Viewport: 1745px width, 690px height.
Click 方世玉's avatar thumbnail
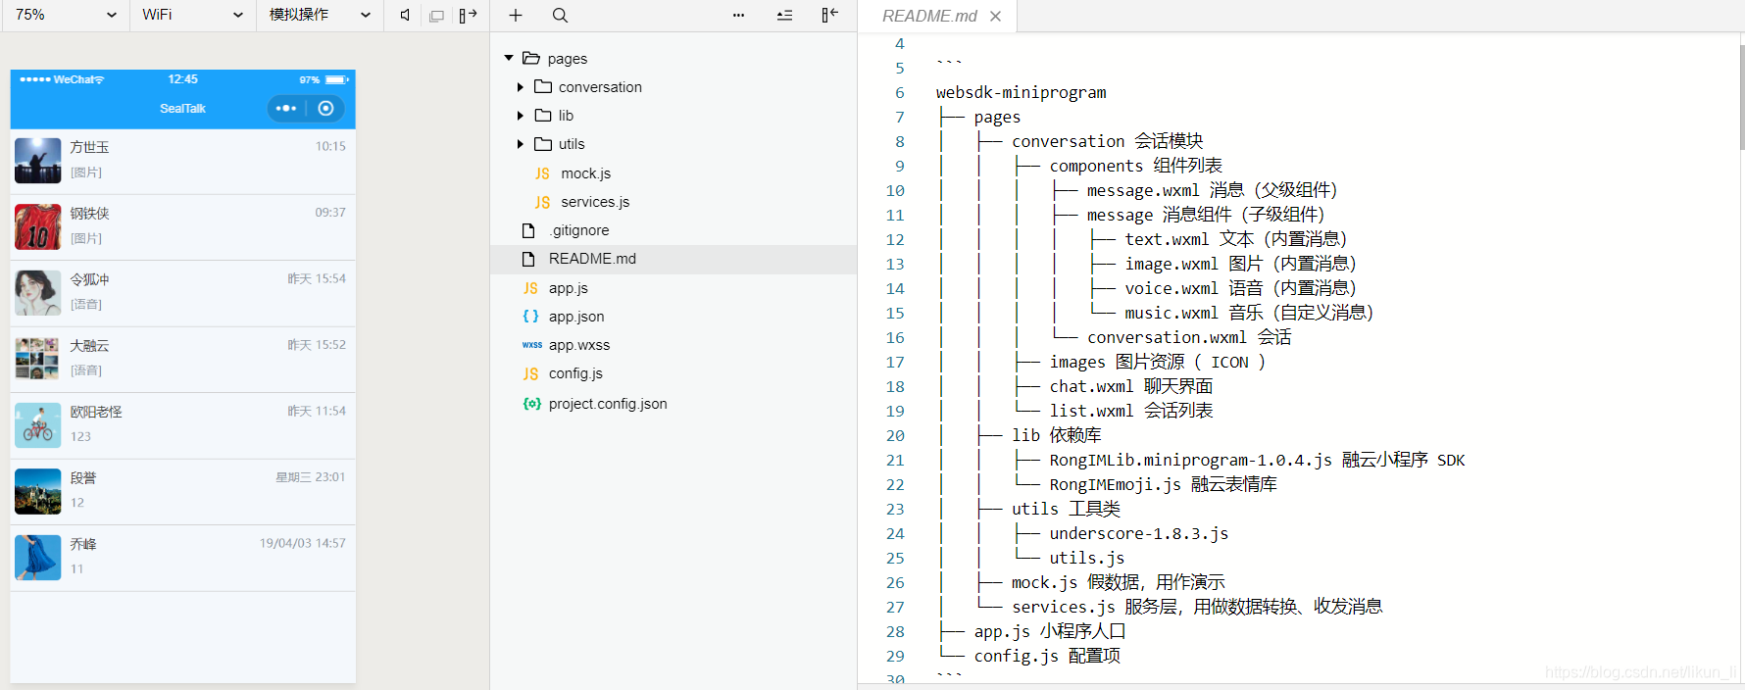[38, 161]
